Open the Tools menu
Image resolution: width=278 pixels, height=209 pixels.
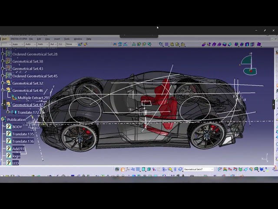[66, 39]
